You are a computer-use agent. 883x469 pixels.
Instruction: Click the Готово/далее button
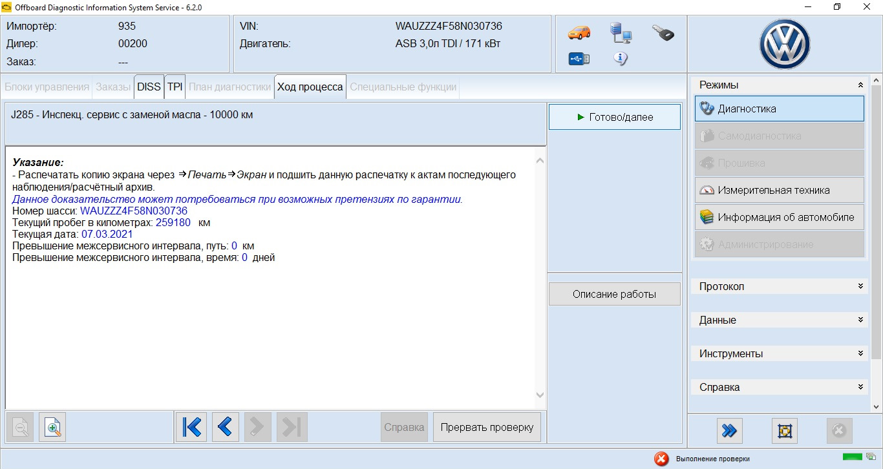(x=615, y=117)
